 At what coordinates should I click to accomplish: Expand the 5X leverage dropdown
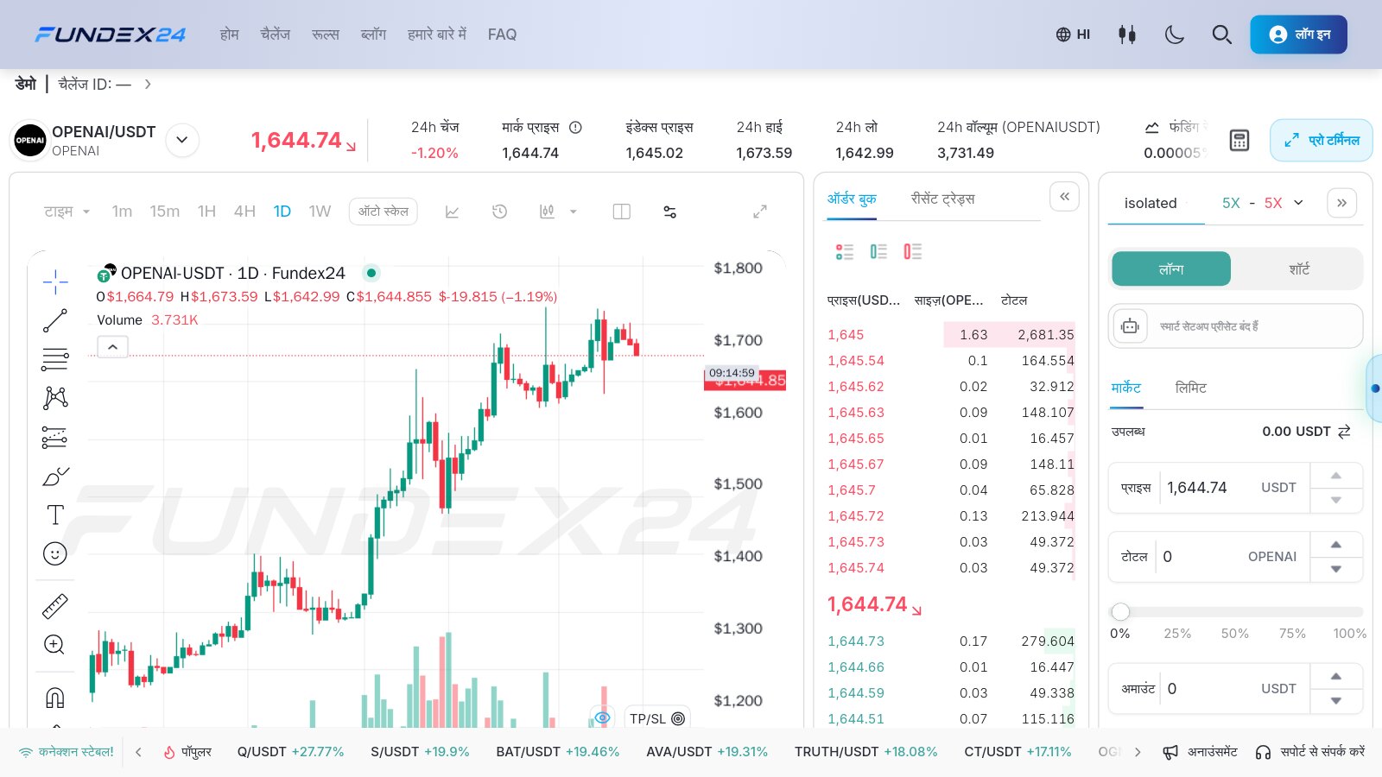(x=1298, y=203)
